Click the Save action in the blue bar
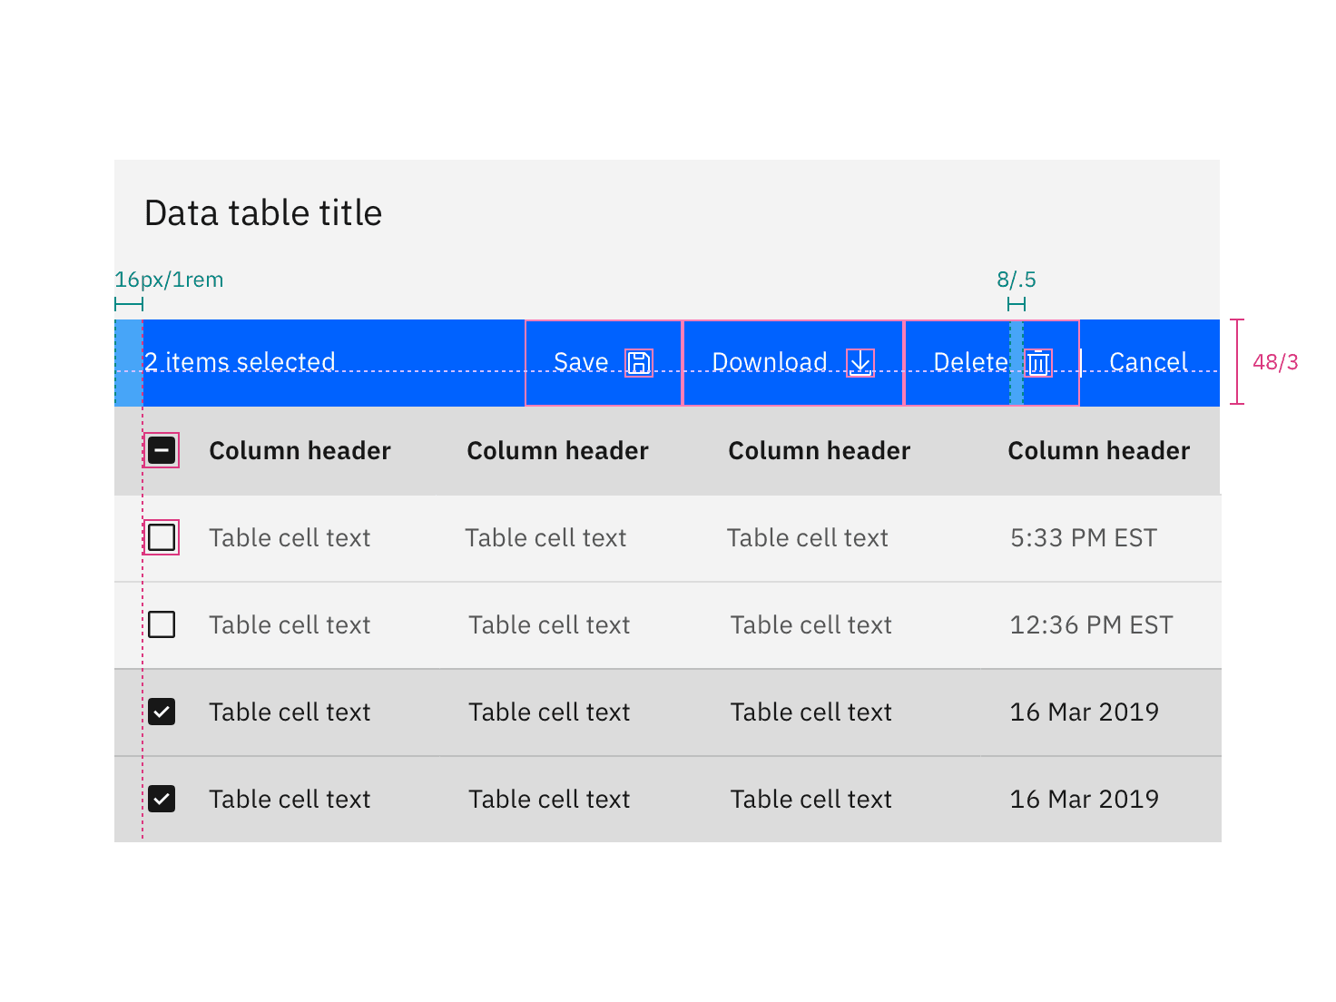This screenshot has height=1002, width=1336. point(582,361)
